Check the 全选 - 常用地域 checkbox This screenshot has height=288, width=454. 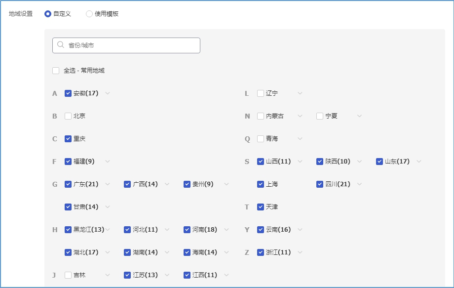56,71
